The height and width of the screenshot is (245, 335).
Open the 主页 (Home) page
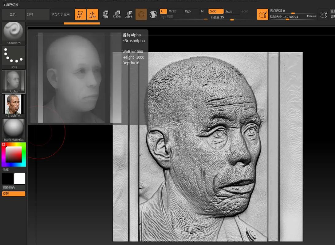(14, 14)
